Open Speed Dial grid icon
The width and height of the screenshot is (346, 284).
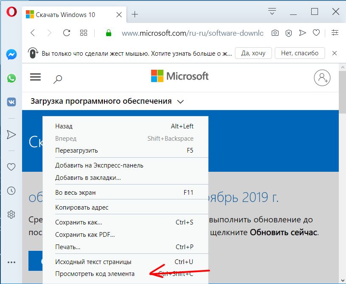click(84, 33)
